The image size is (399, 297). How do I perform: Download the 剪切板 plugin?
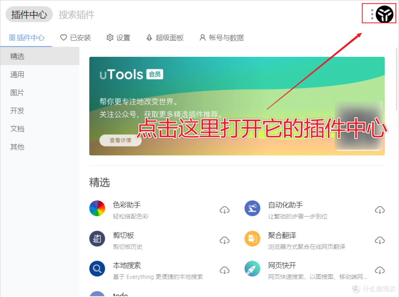tap(225, 240)
